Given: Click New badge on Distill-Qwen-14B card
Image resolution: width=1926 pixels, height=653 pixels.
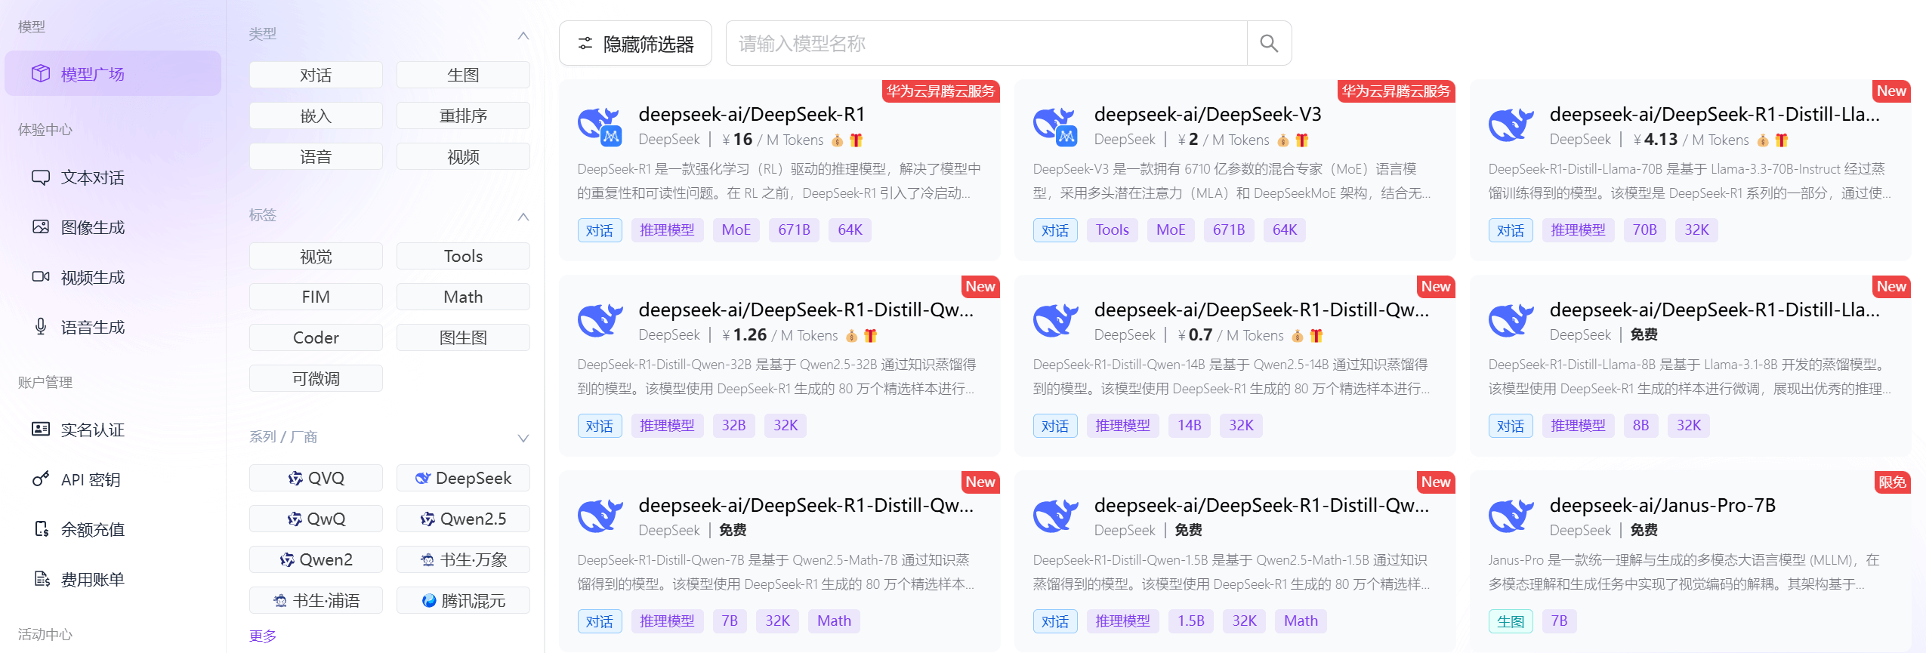Looking at the screenshot, I should click(1436, 287).
